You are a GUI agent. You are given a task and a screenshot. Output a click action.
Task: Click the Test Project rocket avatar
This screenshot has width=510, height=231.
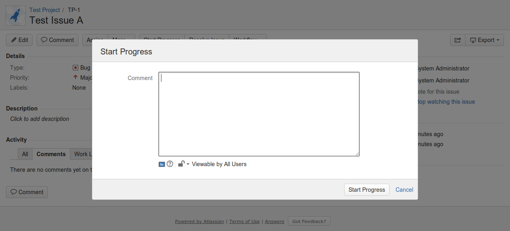coord(15,16)
